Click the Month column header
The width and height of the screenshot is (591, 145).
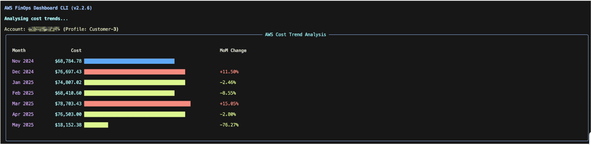click(19, 50)
